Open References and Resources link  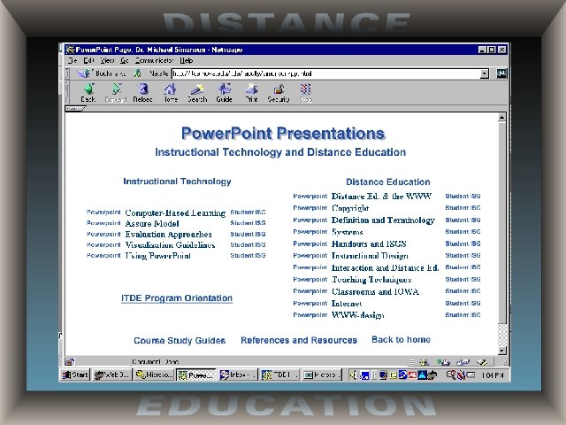[299, 340]
